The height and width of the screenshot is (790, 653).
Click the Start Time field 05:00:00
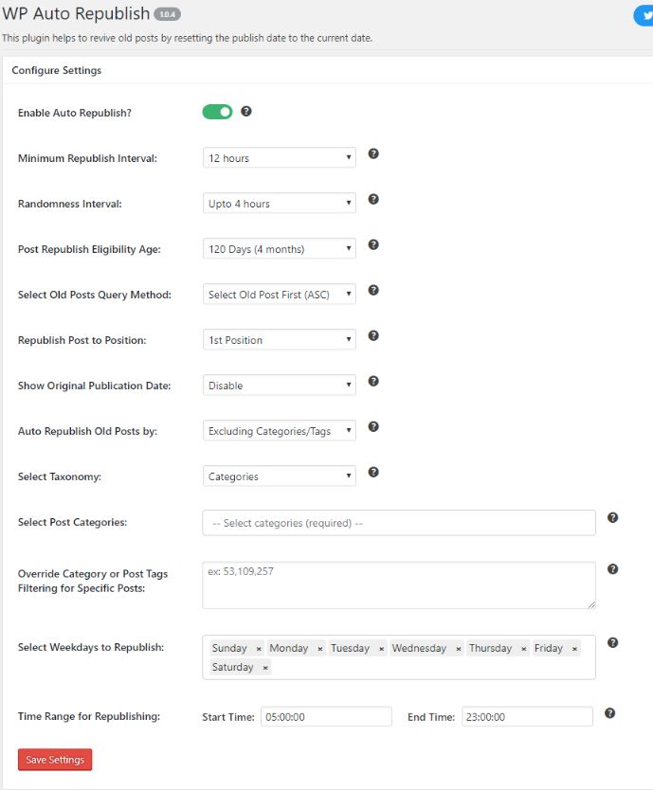coord(326,716)
